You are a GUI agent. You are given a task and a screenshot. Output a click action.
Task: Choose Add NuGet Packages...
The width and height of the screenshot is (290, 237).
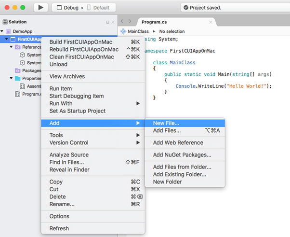[x=185, y=155]
